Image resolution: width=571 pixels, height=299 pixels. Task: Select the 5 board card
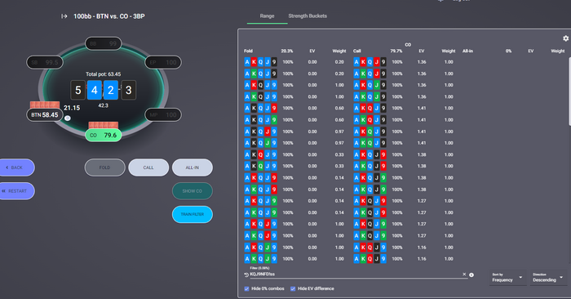click(78, 90)
